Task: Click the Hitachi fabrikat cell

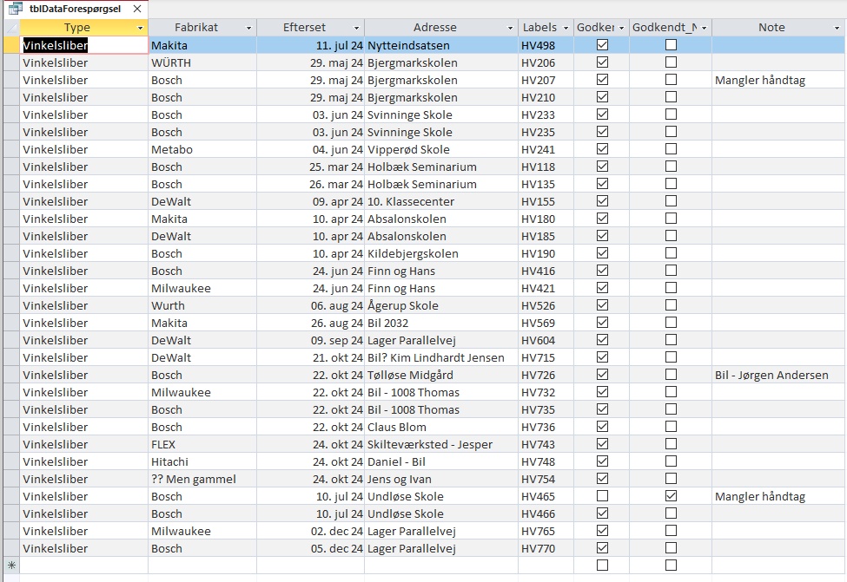Action: click(202, 461)
